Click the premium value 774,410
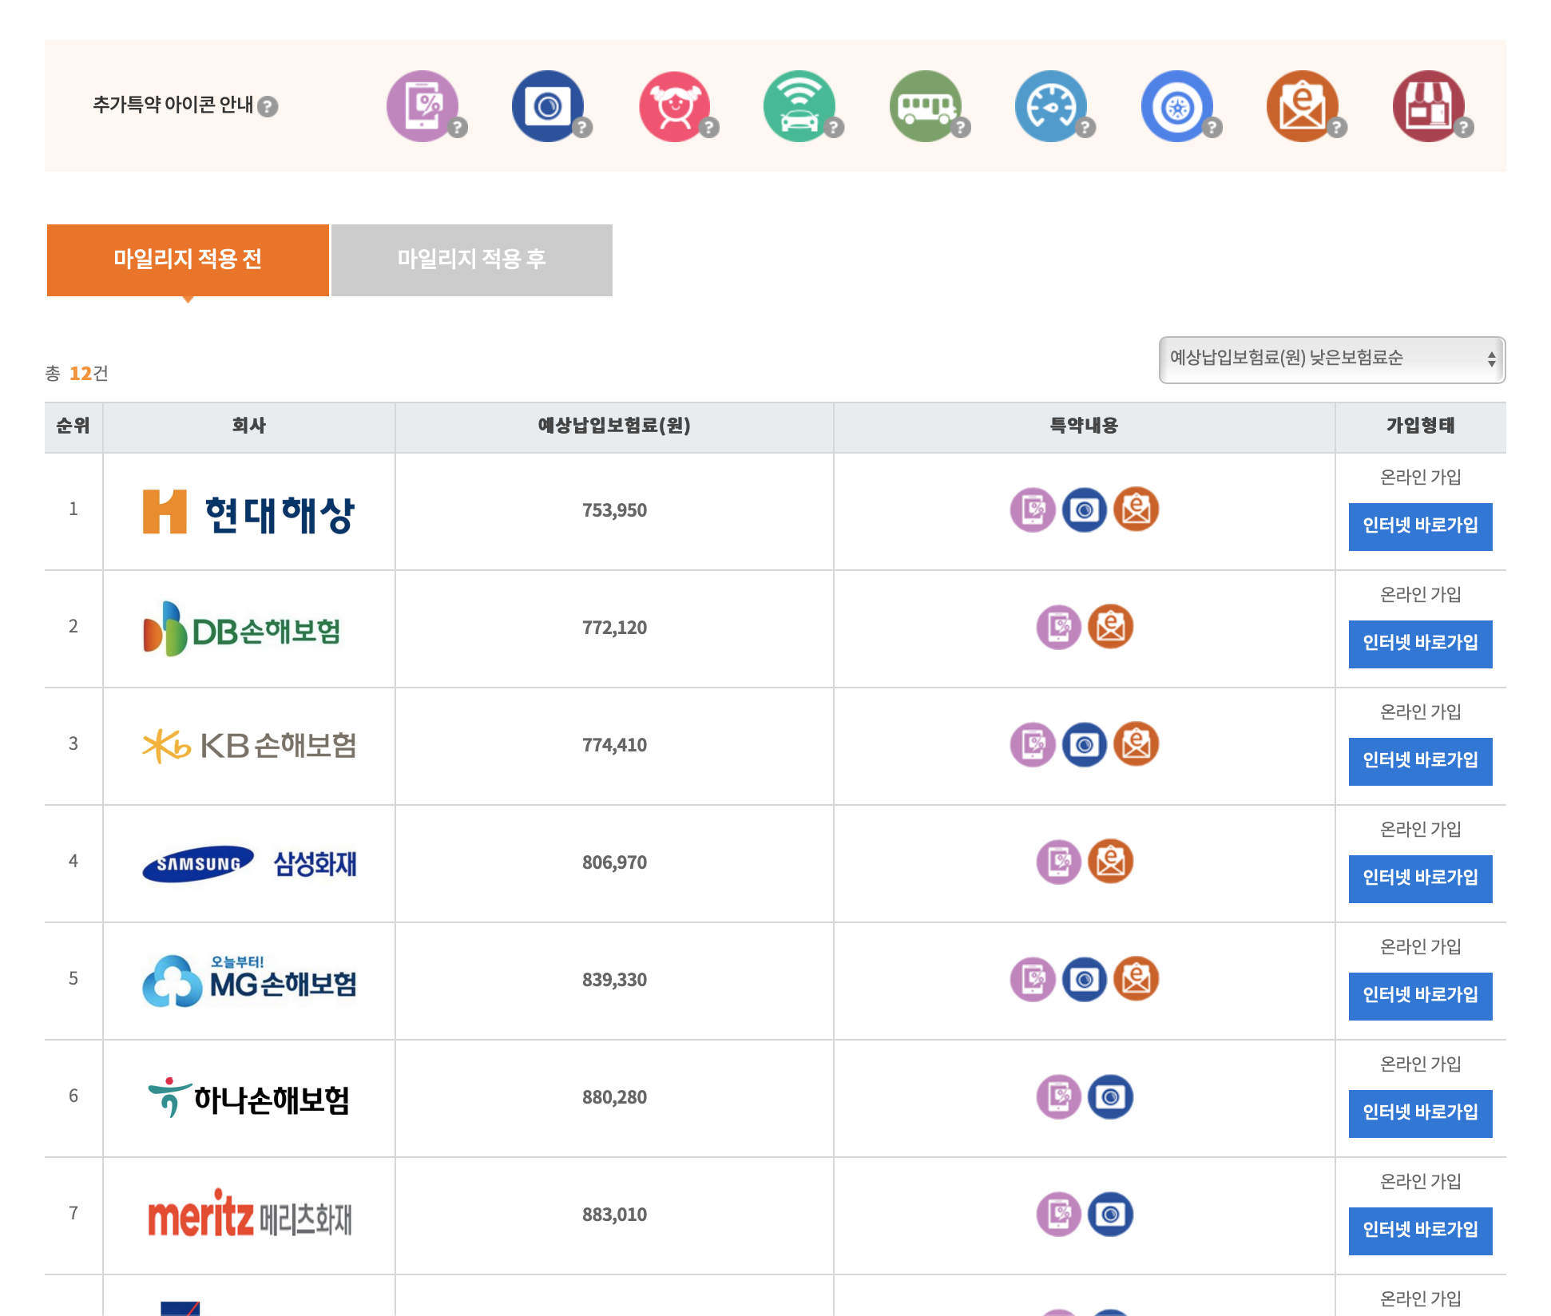Screen dimensions: 1551x1316 tap(614, 745)
